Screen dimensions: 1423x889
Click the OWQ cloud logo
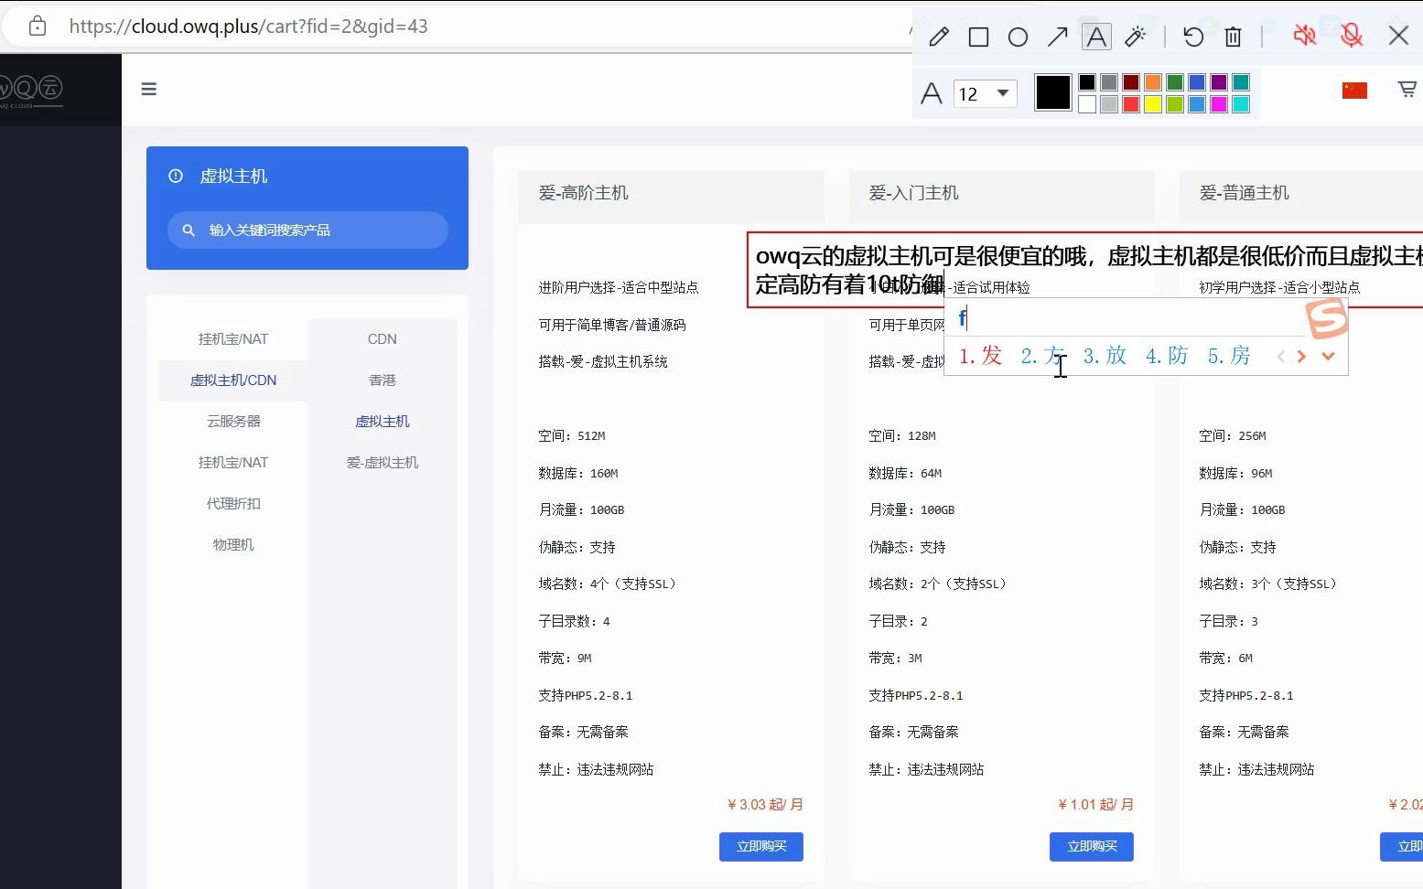coord(31,89)
